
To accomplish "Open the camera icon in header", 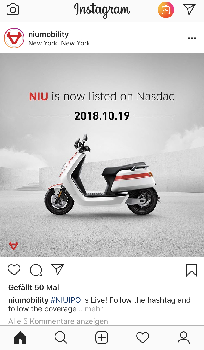I will pyautogui.click(x=13, y=10).
